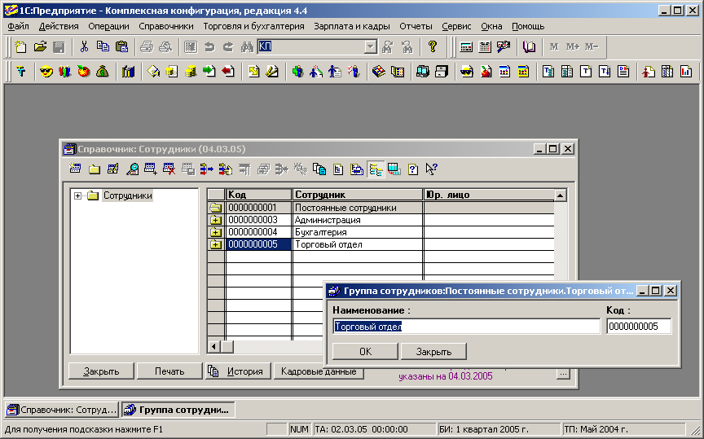
Task: Click the horizontal scrollbar left arrow in list
Action: click(x=215, y=347)
